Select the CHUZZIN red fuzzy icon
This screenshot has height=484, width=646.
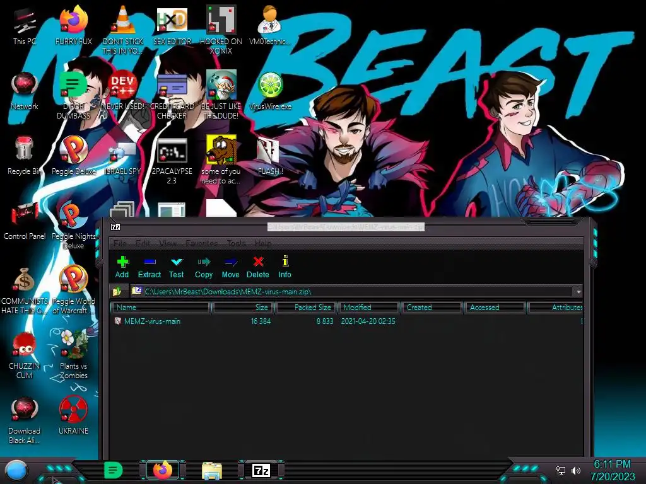(x=25, y=355)
